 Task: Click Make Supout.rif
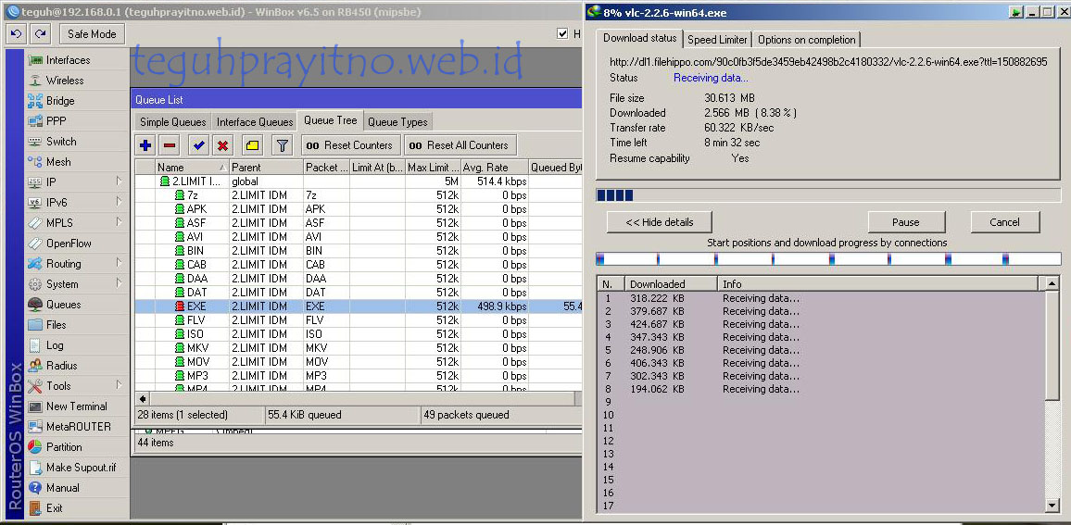pyautogui.click(x=81, y=468)
